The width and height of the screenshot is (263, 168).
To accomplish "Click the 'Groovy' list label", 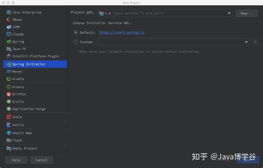I will click(18, 87).
